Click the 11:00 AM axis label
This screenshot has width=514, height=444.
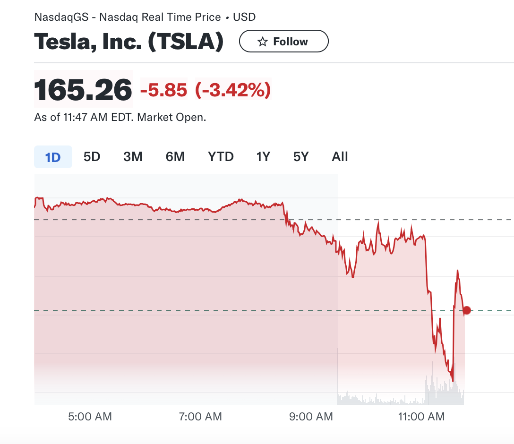pos(421,417)
